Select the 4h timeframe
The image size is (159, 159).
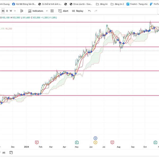3,11
